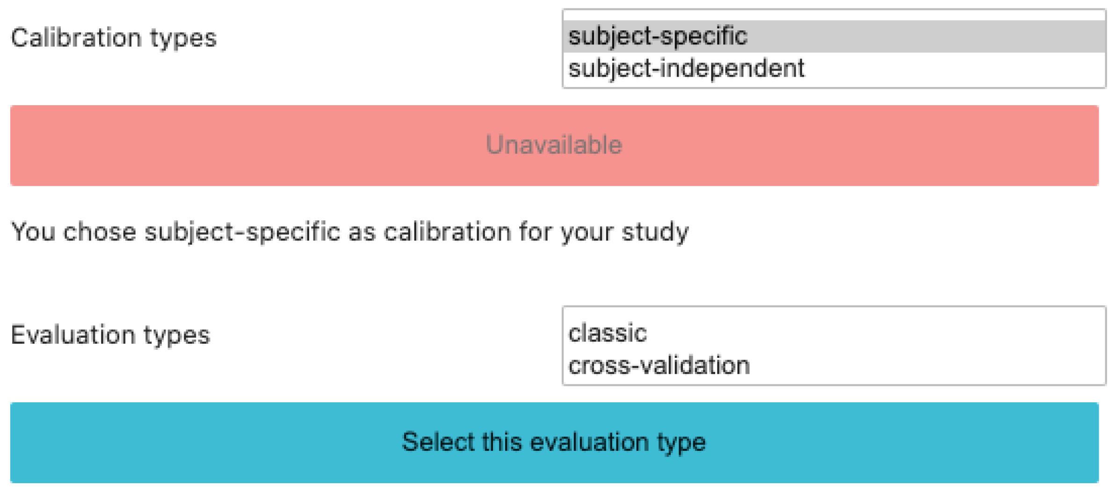Click the Calibration types label

[x=114, y=38]
